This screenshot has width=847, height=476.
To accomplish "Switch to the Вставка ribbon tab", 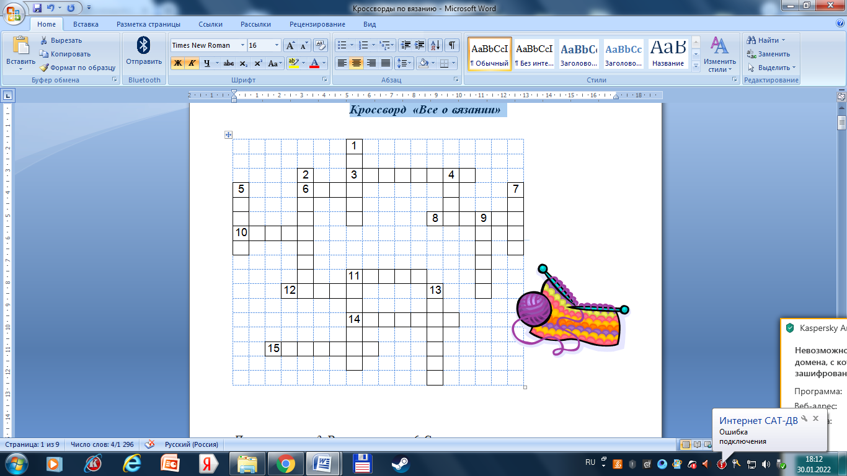I will point(86,24).
